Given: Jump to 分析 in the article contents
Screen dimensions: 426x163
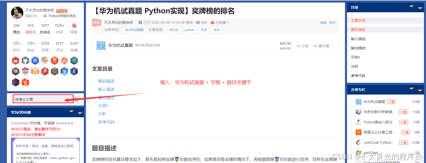Looking at the screenshot, I should click(x=102, y=114).
